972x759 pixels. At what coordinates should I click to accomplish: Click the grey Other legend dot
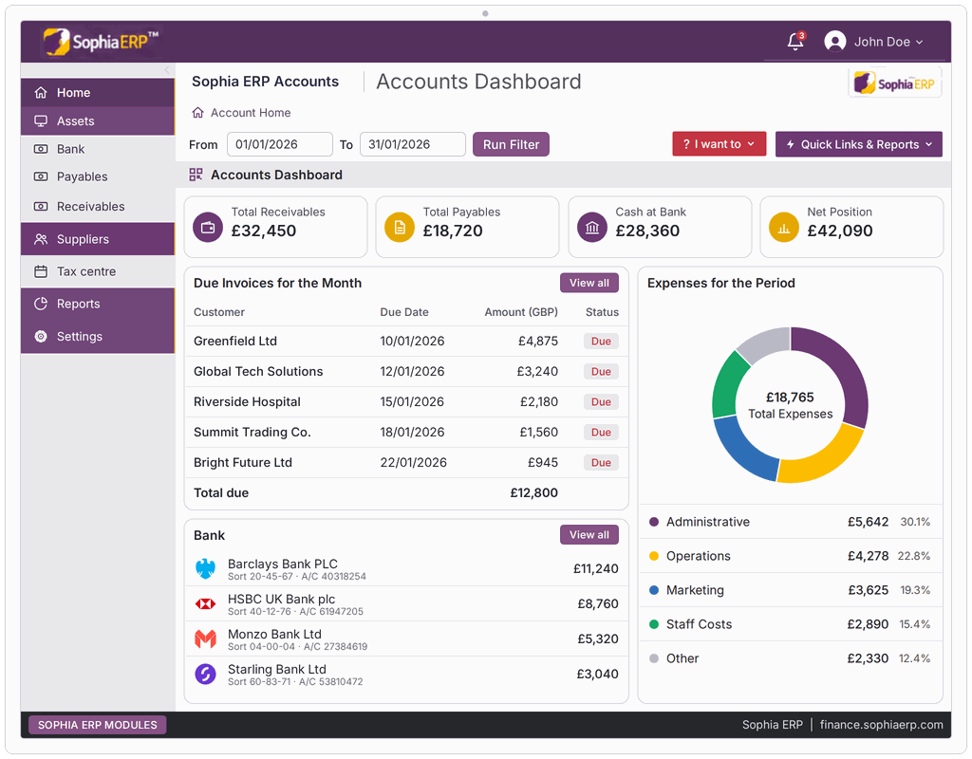653,658
